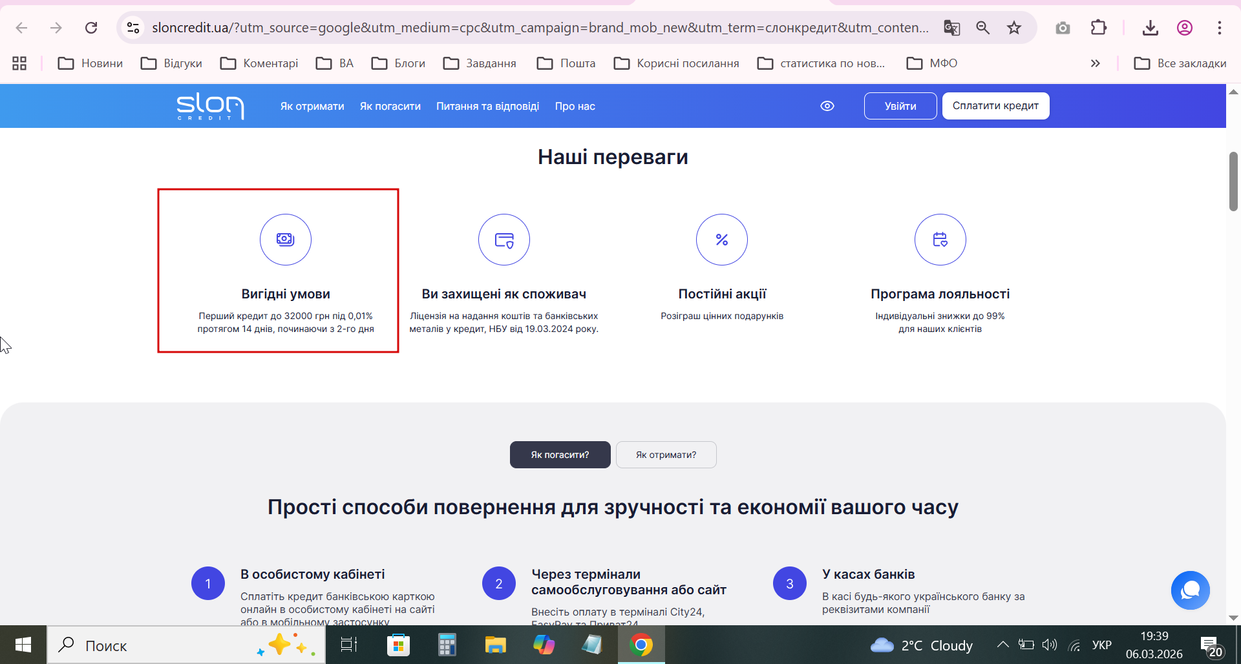Expand hidden bookmarks with double chevron

tap(1095, 63)
